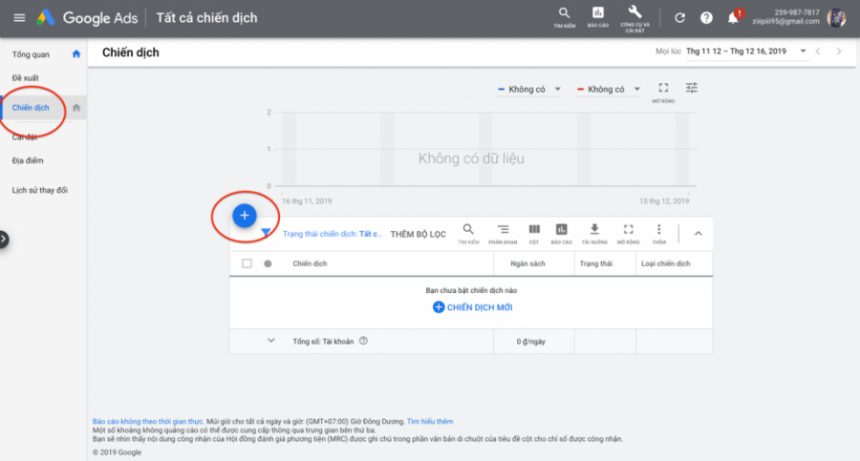Go to next date range arrow
Viewport: 860px width, 461px height.
[x=839, y=52]
